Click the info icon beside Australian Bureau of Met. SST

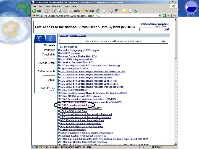tap(59, 62)
